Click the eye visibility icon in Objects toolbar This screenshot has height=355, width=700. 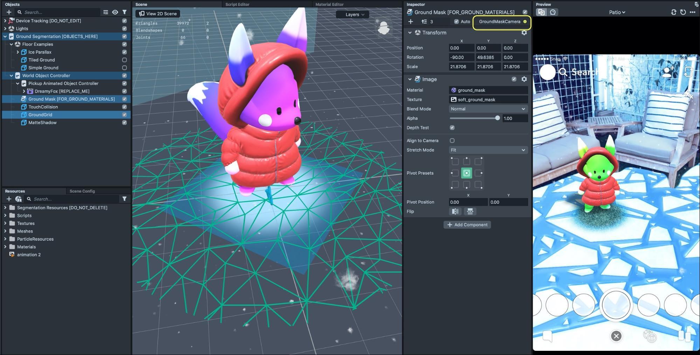(x=115, y=12)
